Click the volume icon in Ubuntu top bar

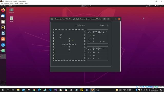tap(158, 6)
